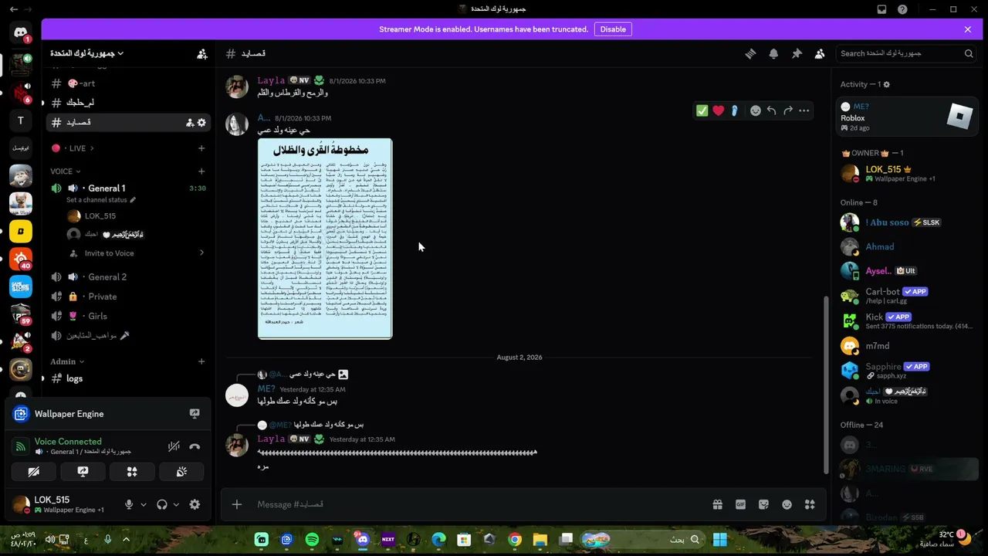Reply to the message with arrow icon
Image resolution: width=988 pixels, height=556 pixels.
[x=771, y=110]
